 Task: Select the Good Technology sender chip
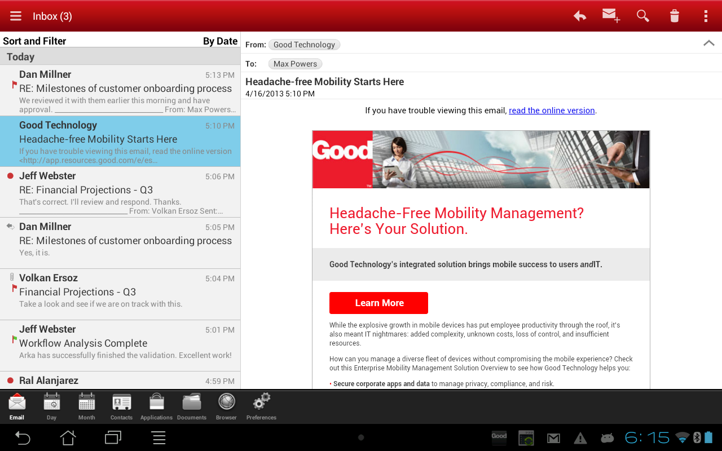coord(304,45)
